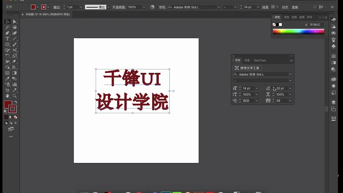Select the Rounded Rectangle shape tool
The height and width of the screenshot is (193, 343).
point(8,44)
